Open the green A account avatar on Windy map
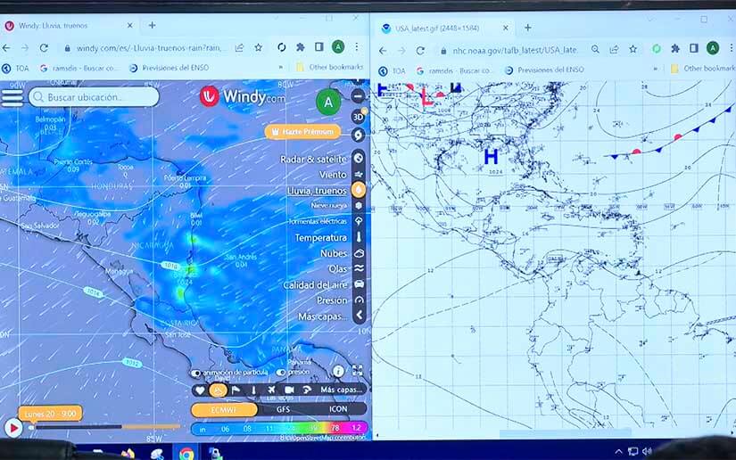Viewport: 736px width, 460px height. [328, 102]
